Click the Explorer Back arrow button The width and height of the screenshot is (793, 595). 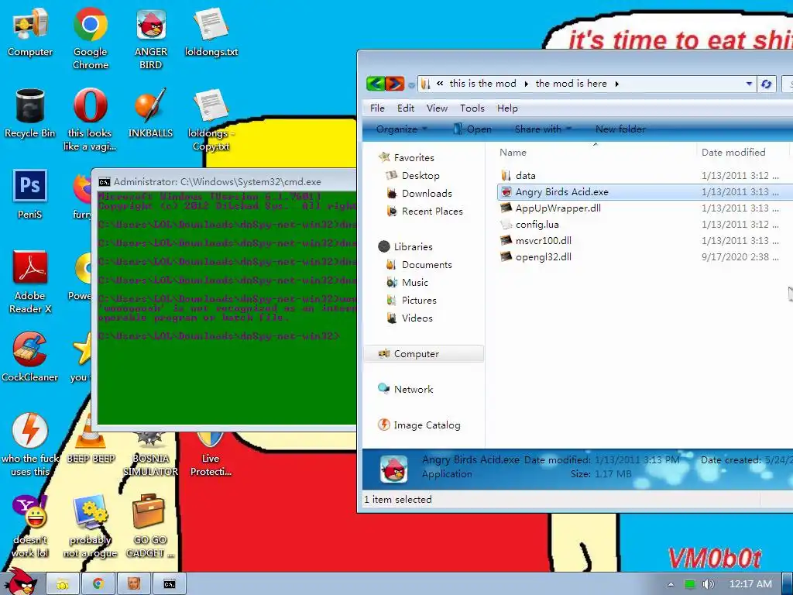(376, 84)
